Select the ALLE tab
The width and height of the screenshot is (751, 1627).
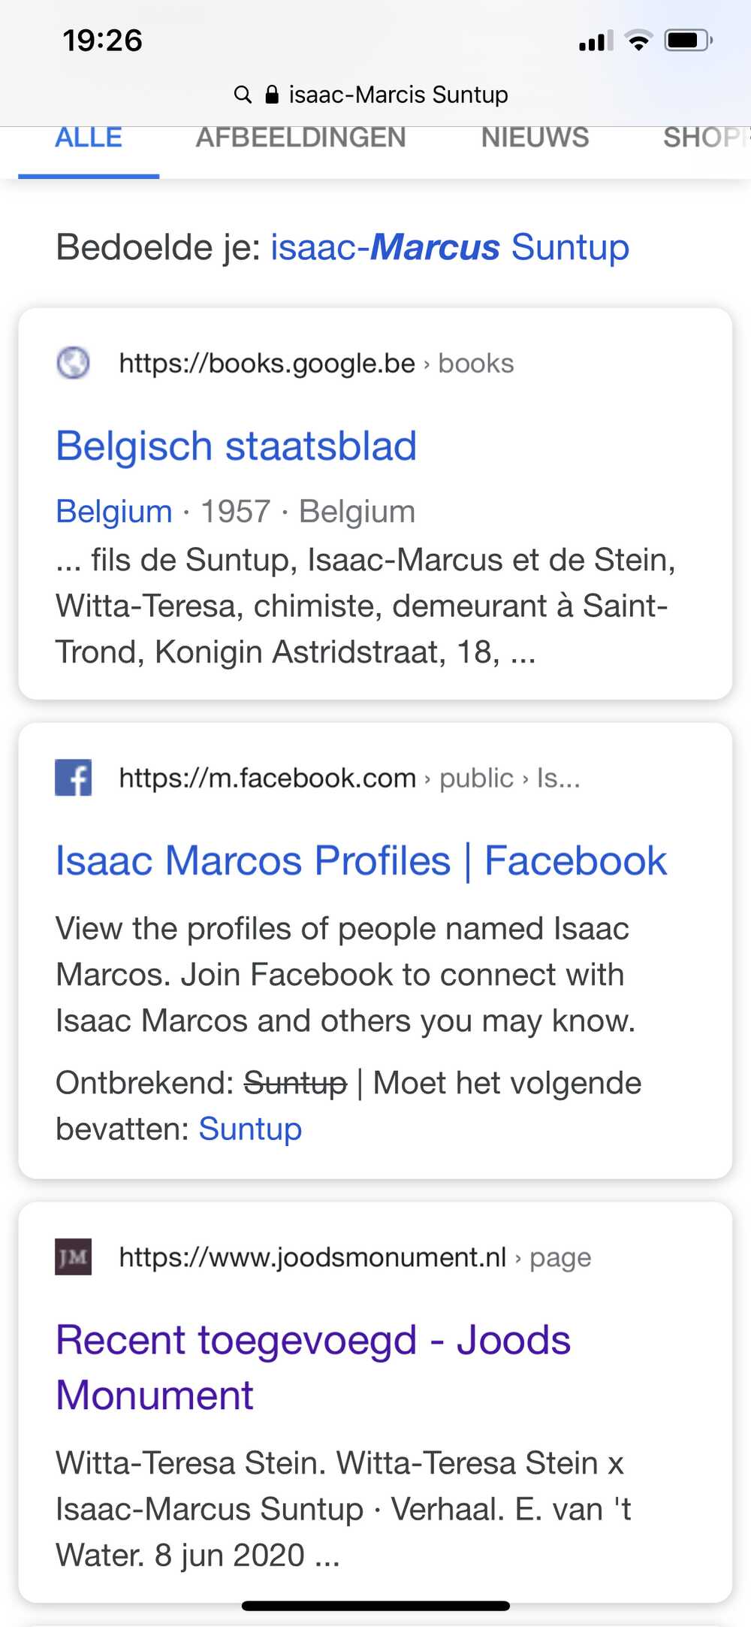pyautogui.click(x=89, y=138)
